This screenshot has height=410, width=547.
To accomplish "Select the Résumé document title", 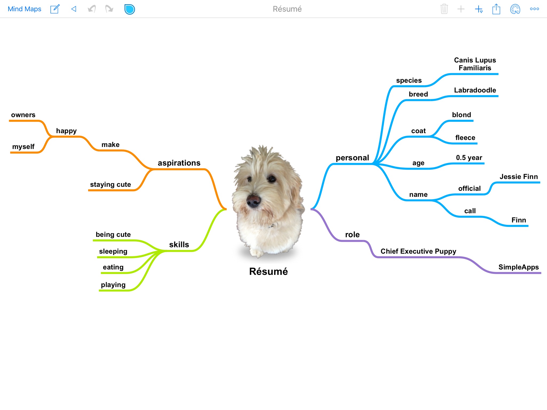I will pyautogui.click(x=287, y=9).
